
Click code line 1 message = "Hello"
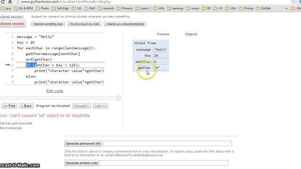tap(36, 37)
